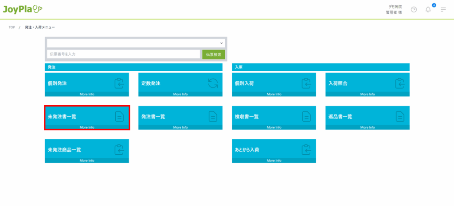Click More Info under 定数発注

click(180, 94)
